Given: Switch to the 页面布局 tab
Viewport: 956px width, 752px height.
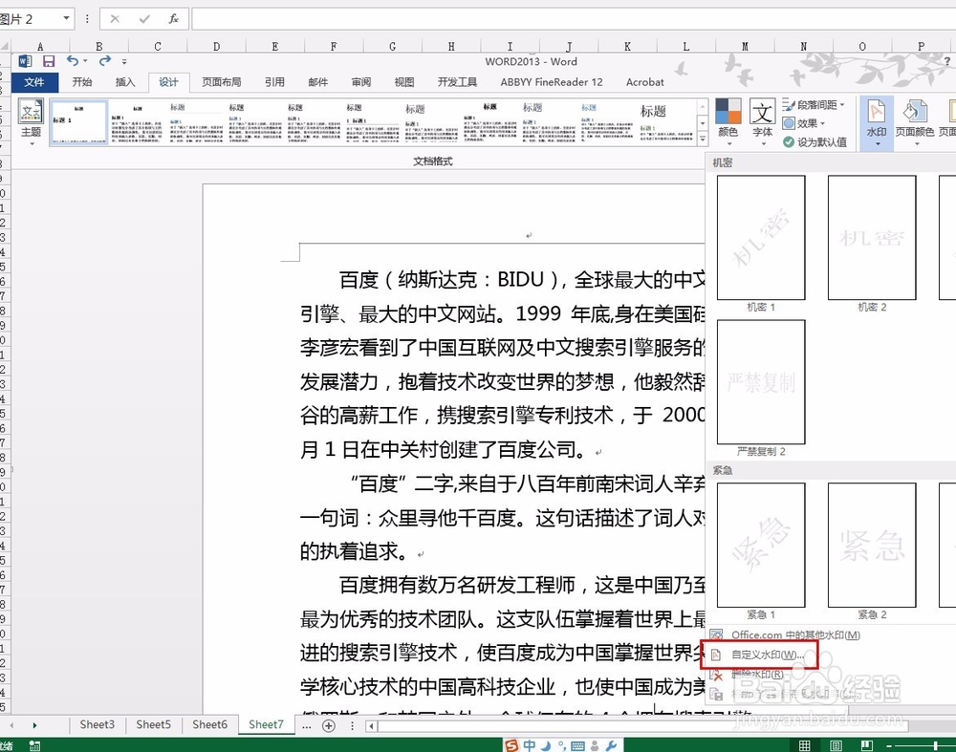Looking at the screenshot, I should point(222,82).
